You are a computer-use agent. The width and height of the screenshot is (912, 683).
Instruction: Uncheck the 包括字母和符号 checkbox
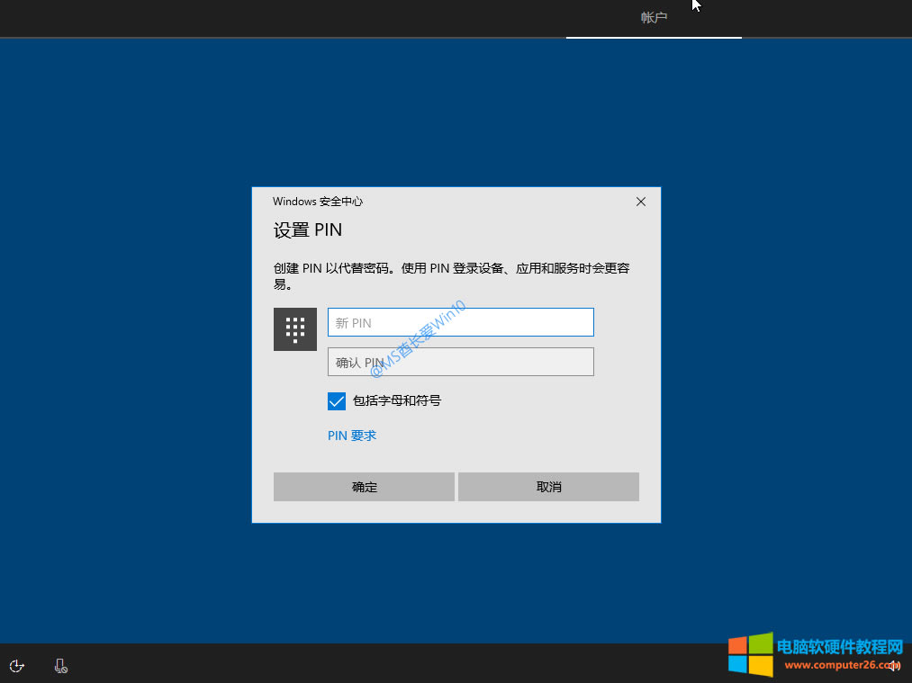[336, 401]
